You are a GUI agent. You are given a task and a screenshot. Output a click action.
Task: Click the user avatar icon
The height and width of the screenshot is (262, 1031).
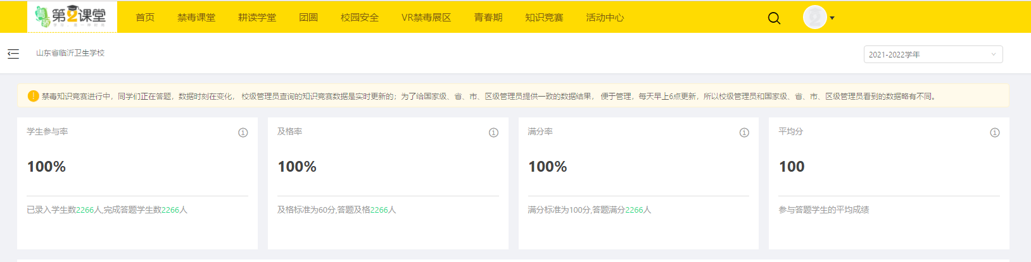(x=814, y=17)
